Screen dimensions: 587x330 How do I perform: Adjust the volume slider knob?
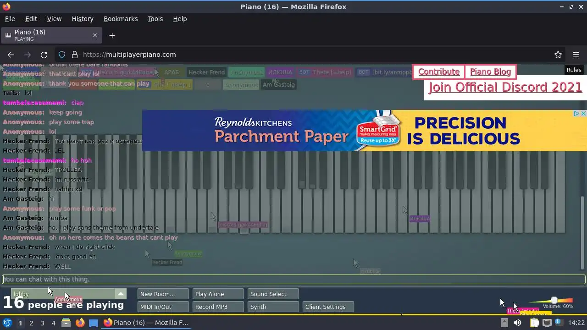point(554,300)
